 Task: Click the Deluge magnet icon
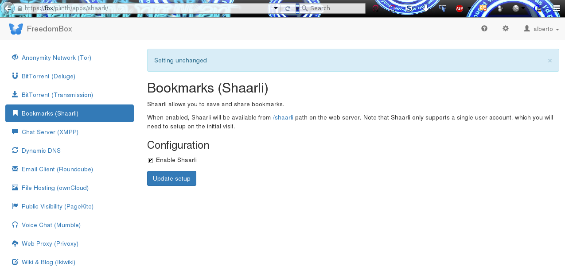pos(15,76)
